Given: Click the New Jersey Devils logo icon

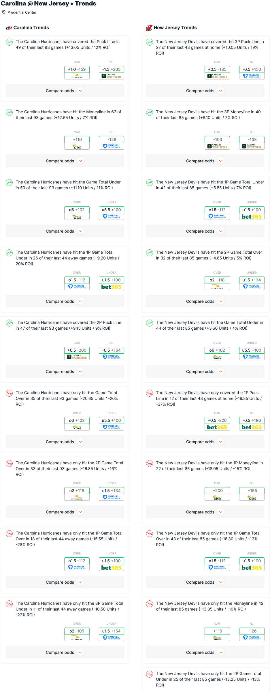Looking at the screenshot, I should tap(149, 28).
